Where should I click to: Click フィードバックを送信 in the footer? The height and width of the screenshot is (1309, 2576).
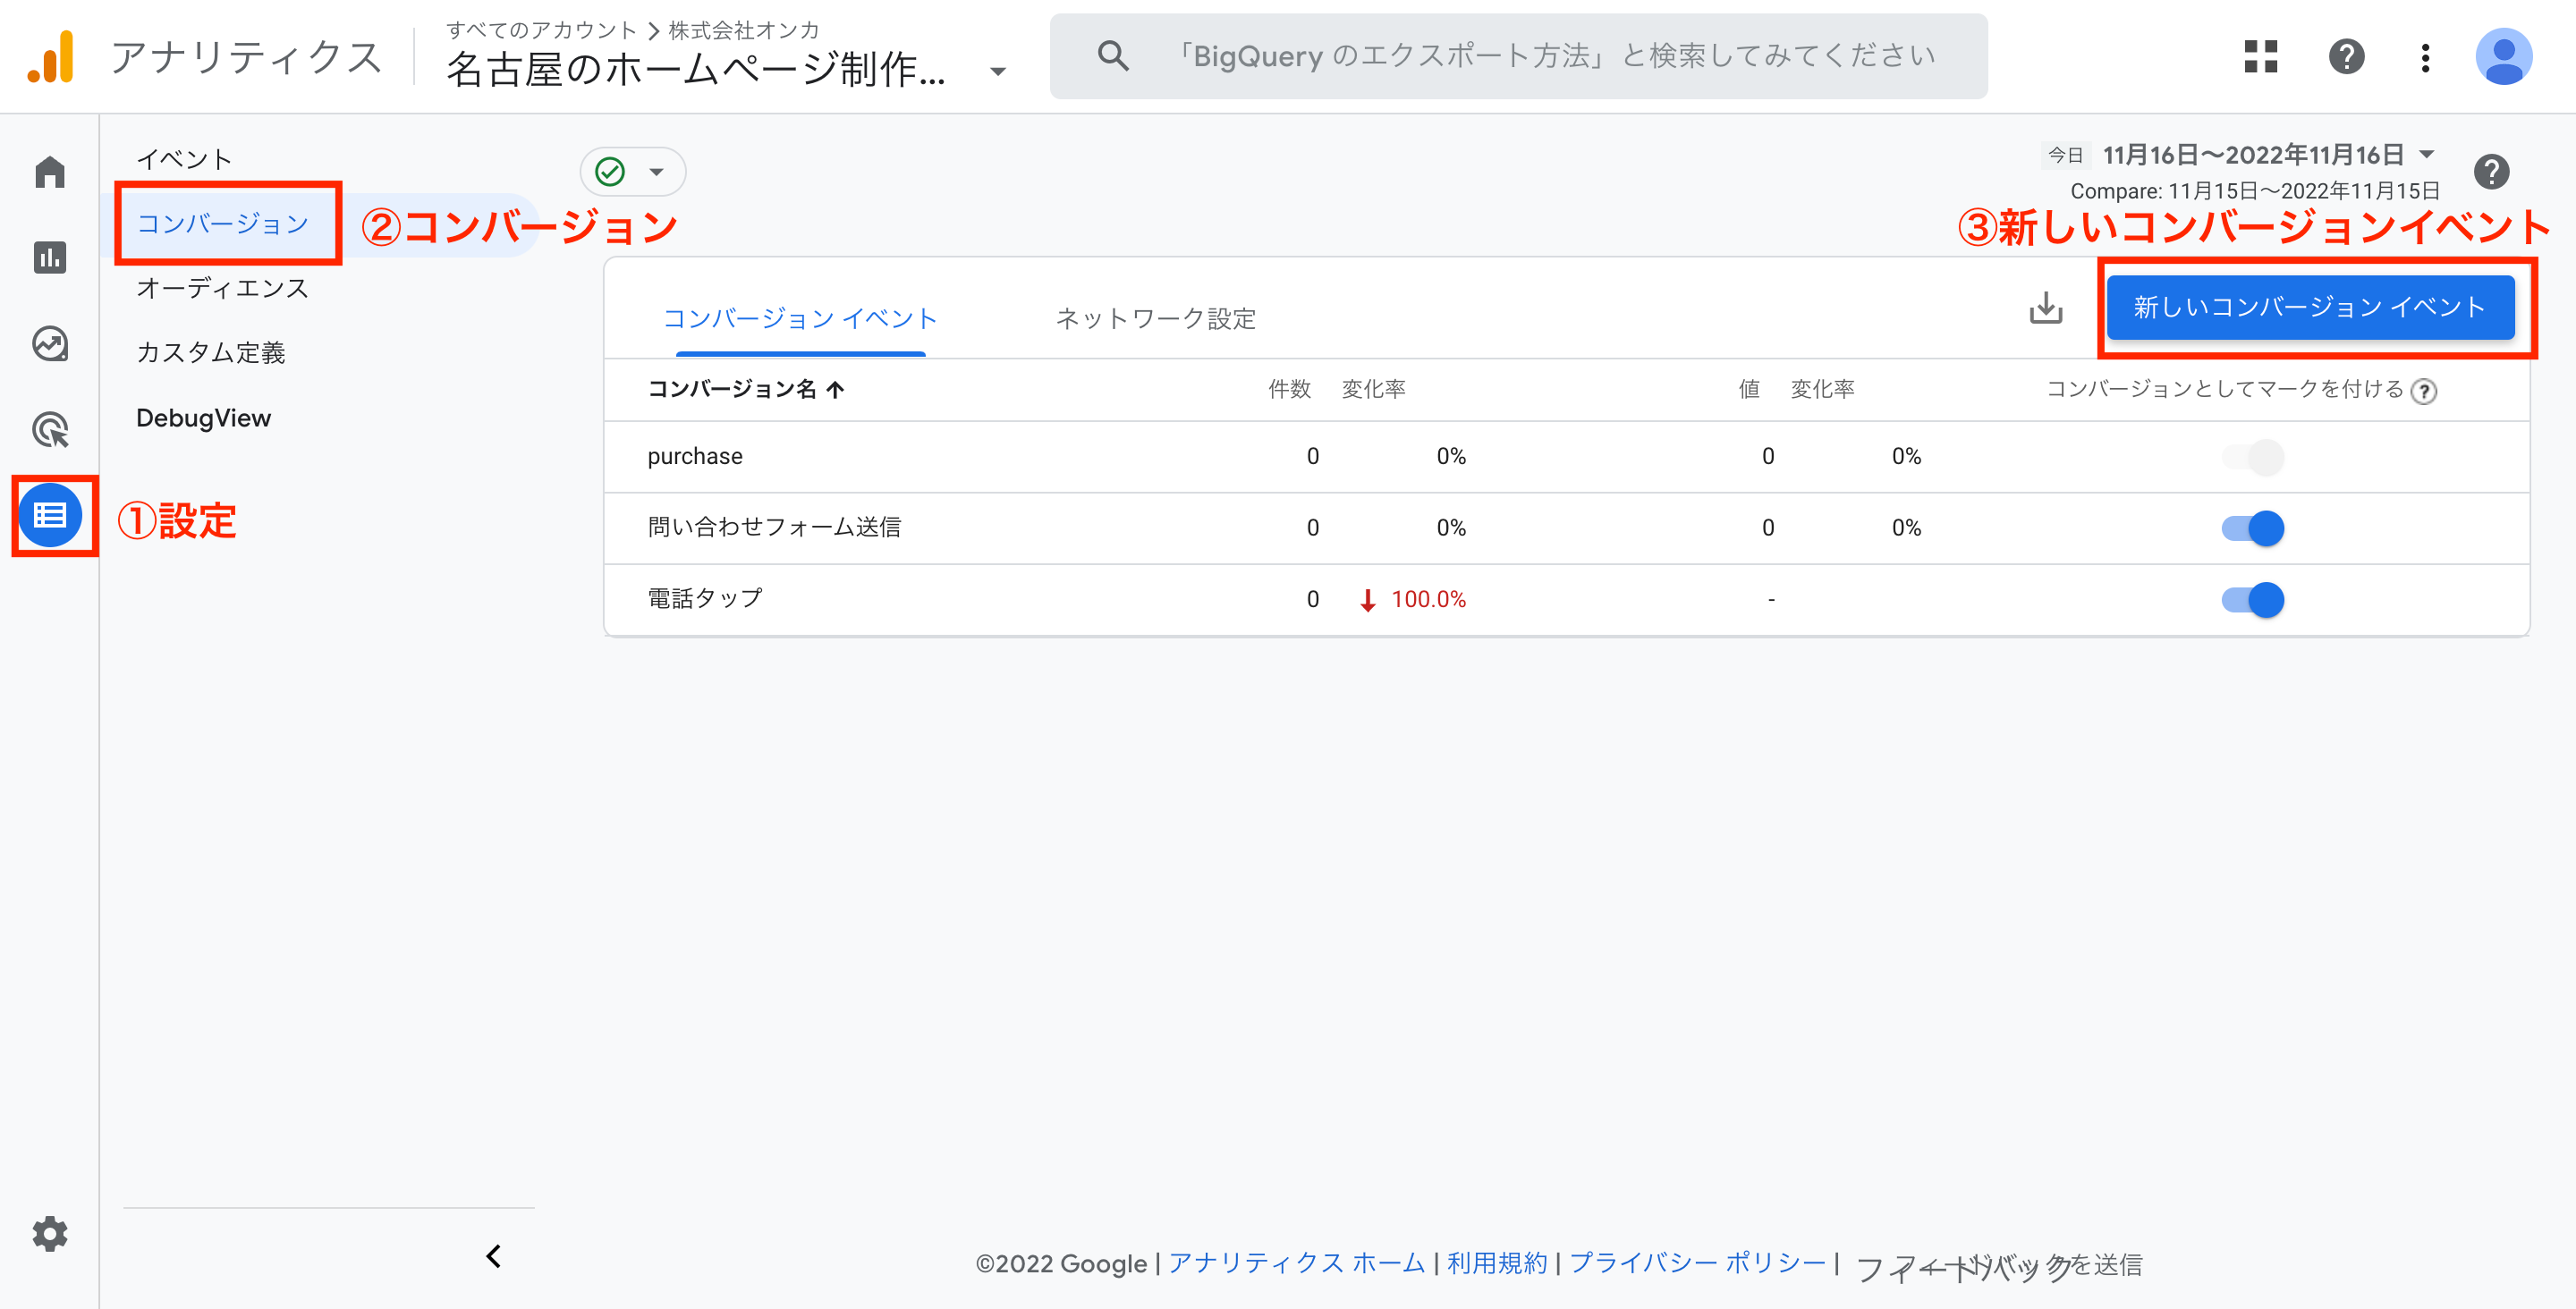tap(2000, 1265)
